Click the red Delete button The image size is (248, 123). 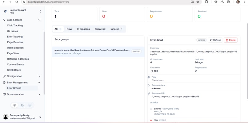(230, 40)
